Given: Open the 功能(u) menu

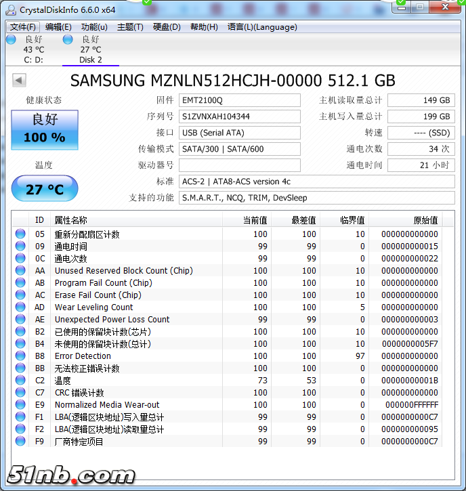Looking at the screenshot, I should (94, 27).
